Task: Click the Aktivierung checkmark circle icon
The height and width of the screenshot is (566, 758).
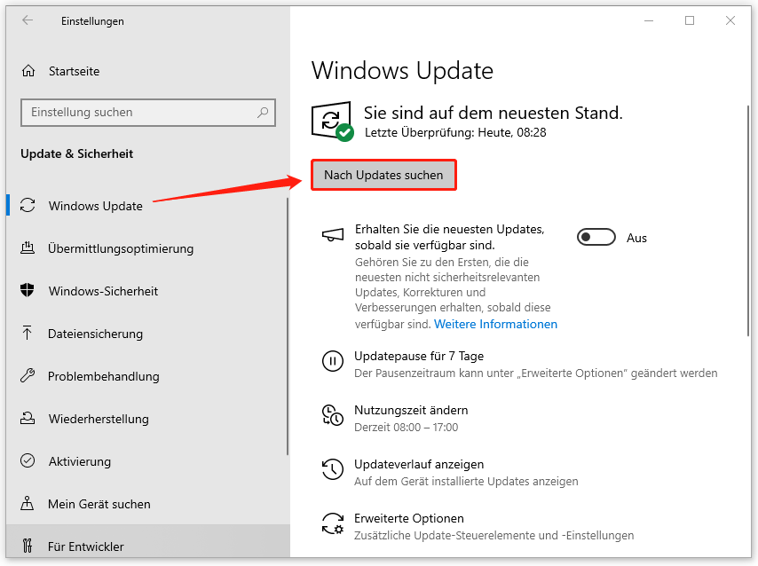Action: (x=28, y=460)
